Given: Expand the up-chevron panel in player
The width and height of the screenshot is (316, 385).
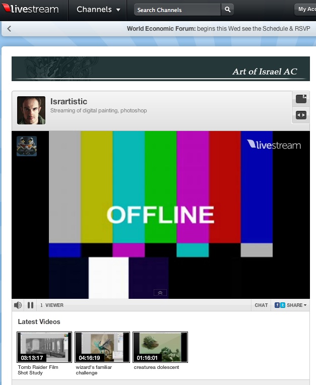Looking at the screenshot, I should tap(160, 292).
